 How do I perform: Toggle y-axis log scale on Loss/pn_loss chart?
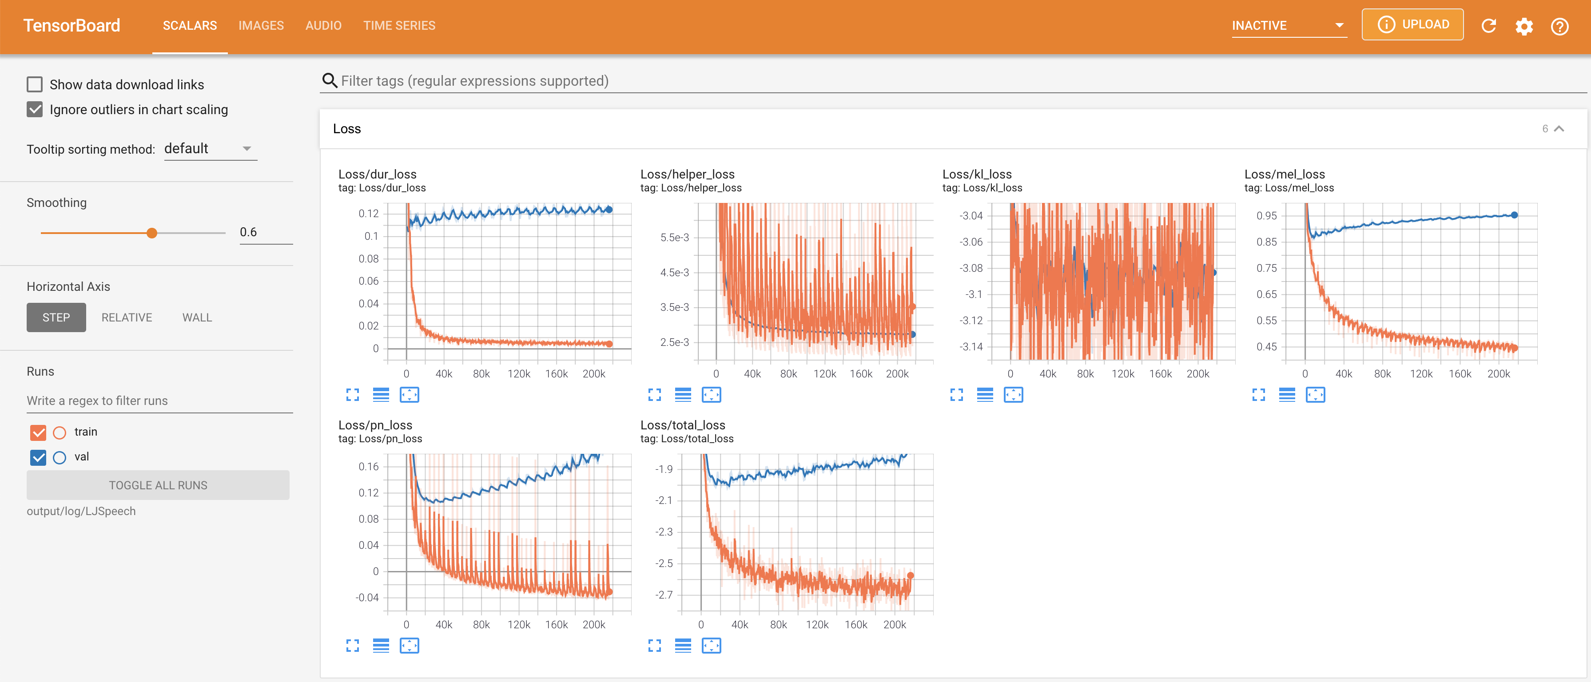tap(381, 646)
